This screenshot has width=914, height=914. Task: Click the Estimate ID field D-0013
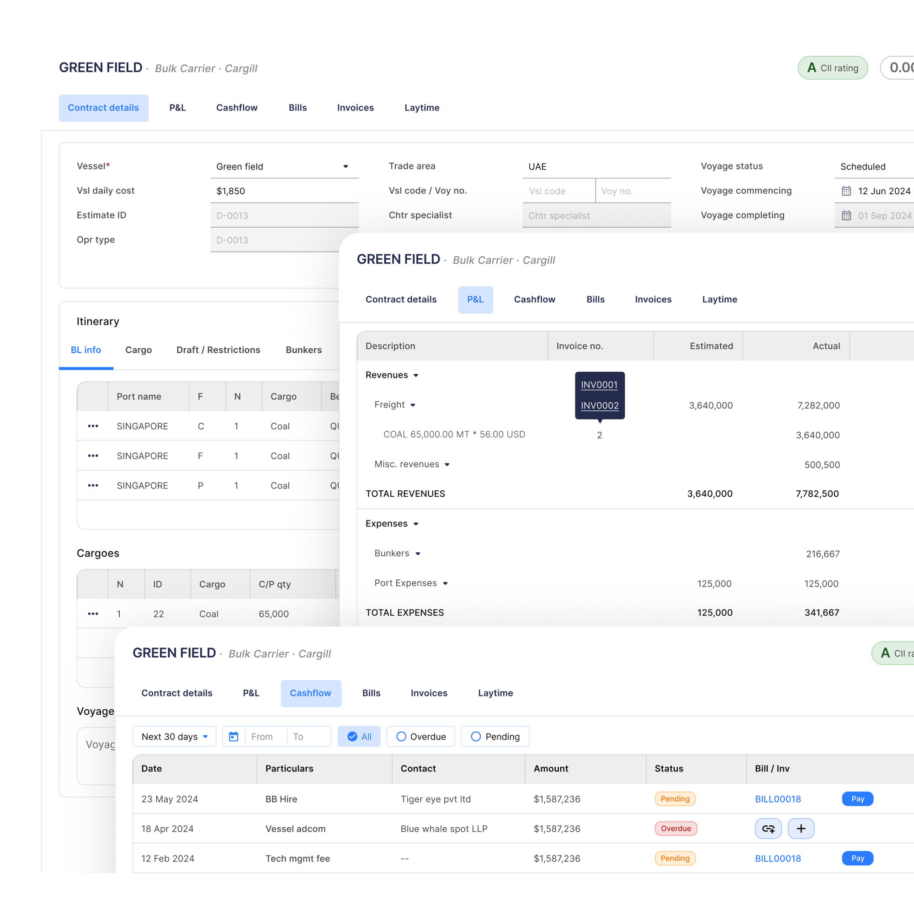pos(284,216)
